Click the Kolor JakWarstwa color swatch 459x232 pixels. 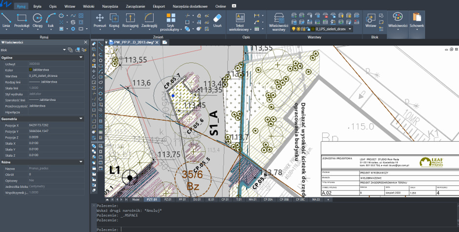30,70
